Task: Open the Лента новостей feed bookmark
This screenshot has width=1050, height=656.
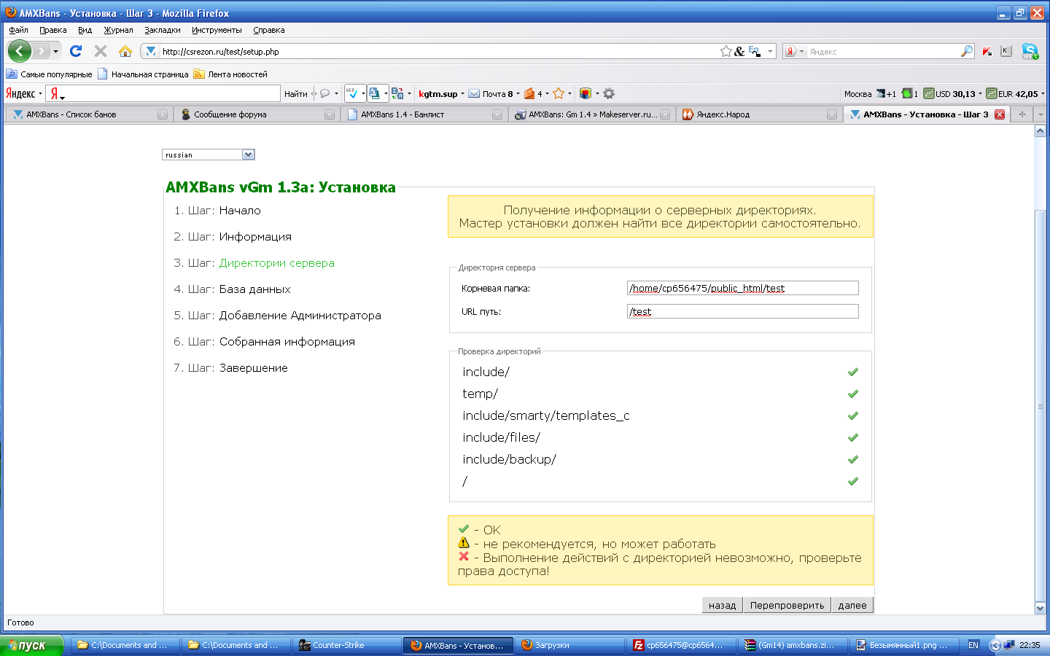Action: (x=230, y=74)
